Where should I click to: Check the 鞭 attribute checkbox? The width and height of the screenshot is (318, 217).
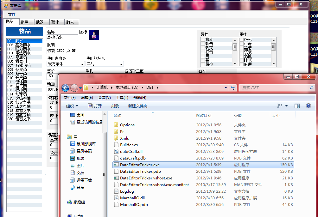pyautogui.click(x=203, y=60)
